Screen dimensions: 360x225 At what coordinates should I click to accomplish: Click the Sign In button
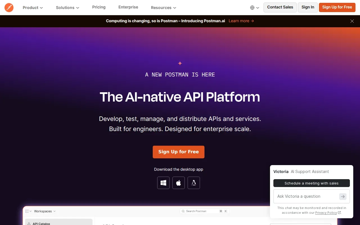pos(308,7)
